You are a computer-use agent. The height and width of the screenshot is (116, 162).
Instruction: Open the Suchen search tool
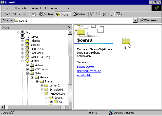pos(46,14)
